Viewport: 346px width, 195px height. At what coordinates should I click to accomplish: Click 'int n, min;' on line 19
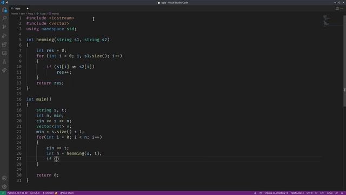[50, 115]
